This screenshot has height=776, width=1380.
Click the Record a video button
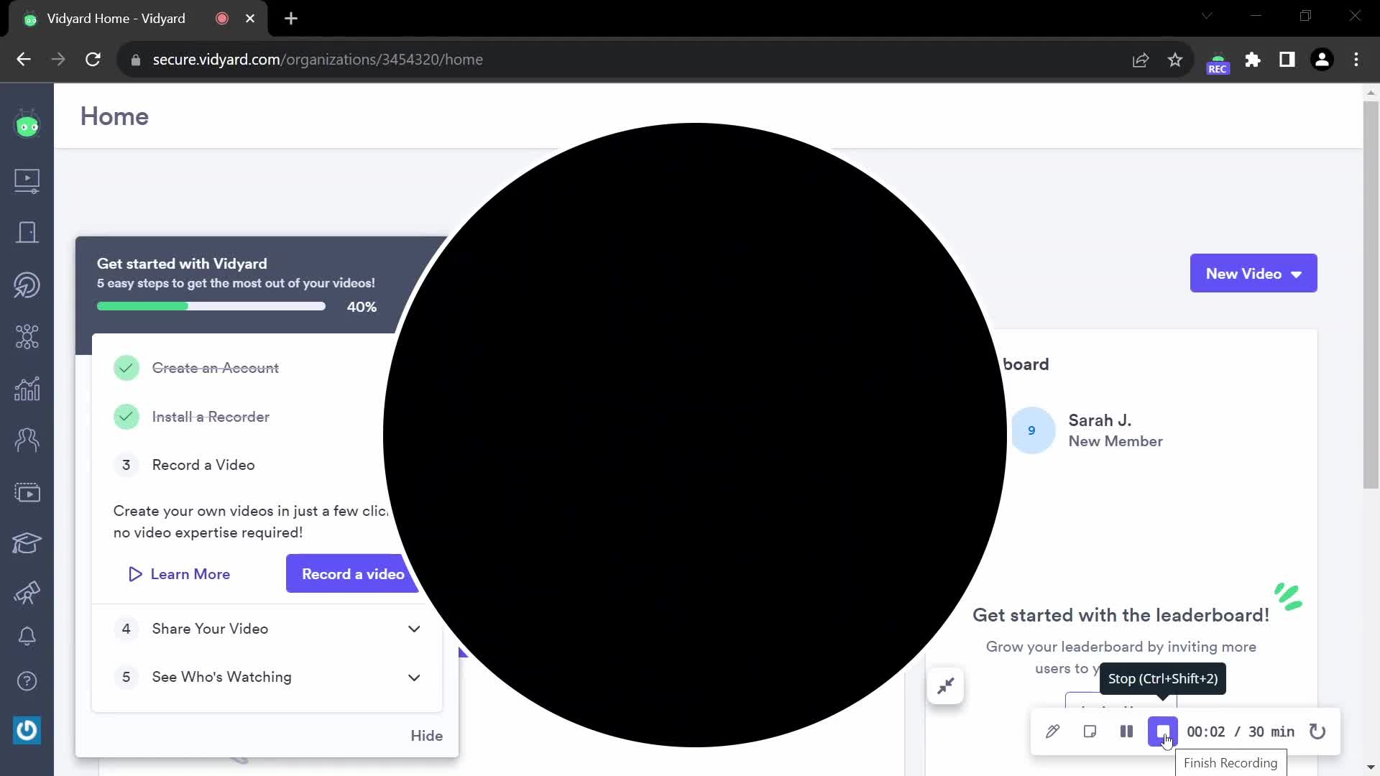click(352, 573)
